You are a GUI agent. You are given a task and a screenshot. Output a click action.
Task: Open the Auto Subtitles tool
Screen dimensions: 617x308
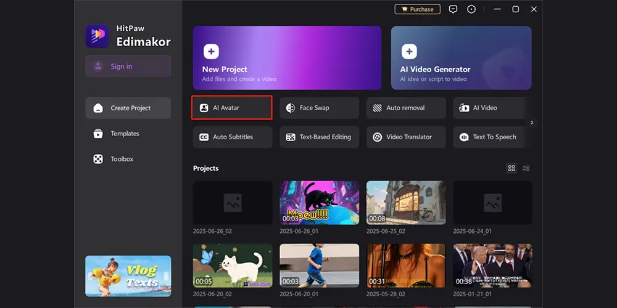click(x=232, y=137)
